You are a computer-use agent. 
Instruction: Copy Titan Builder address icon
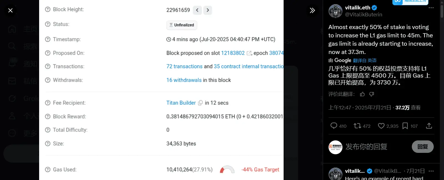[200, 103]
